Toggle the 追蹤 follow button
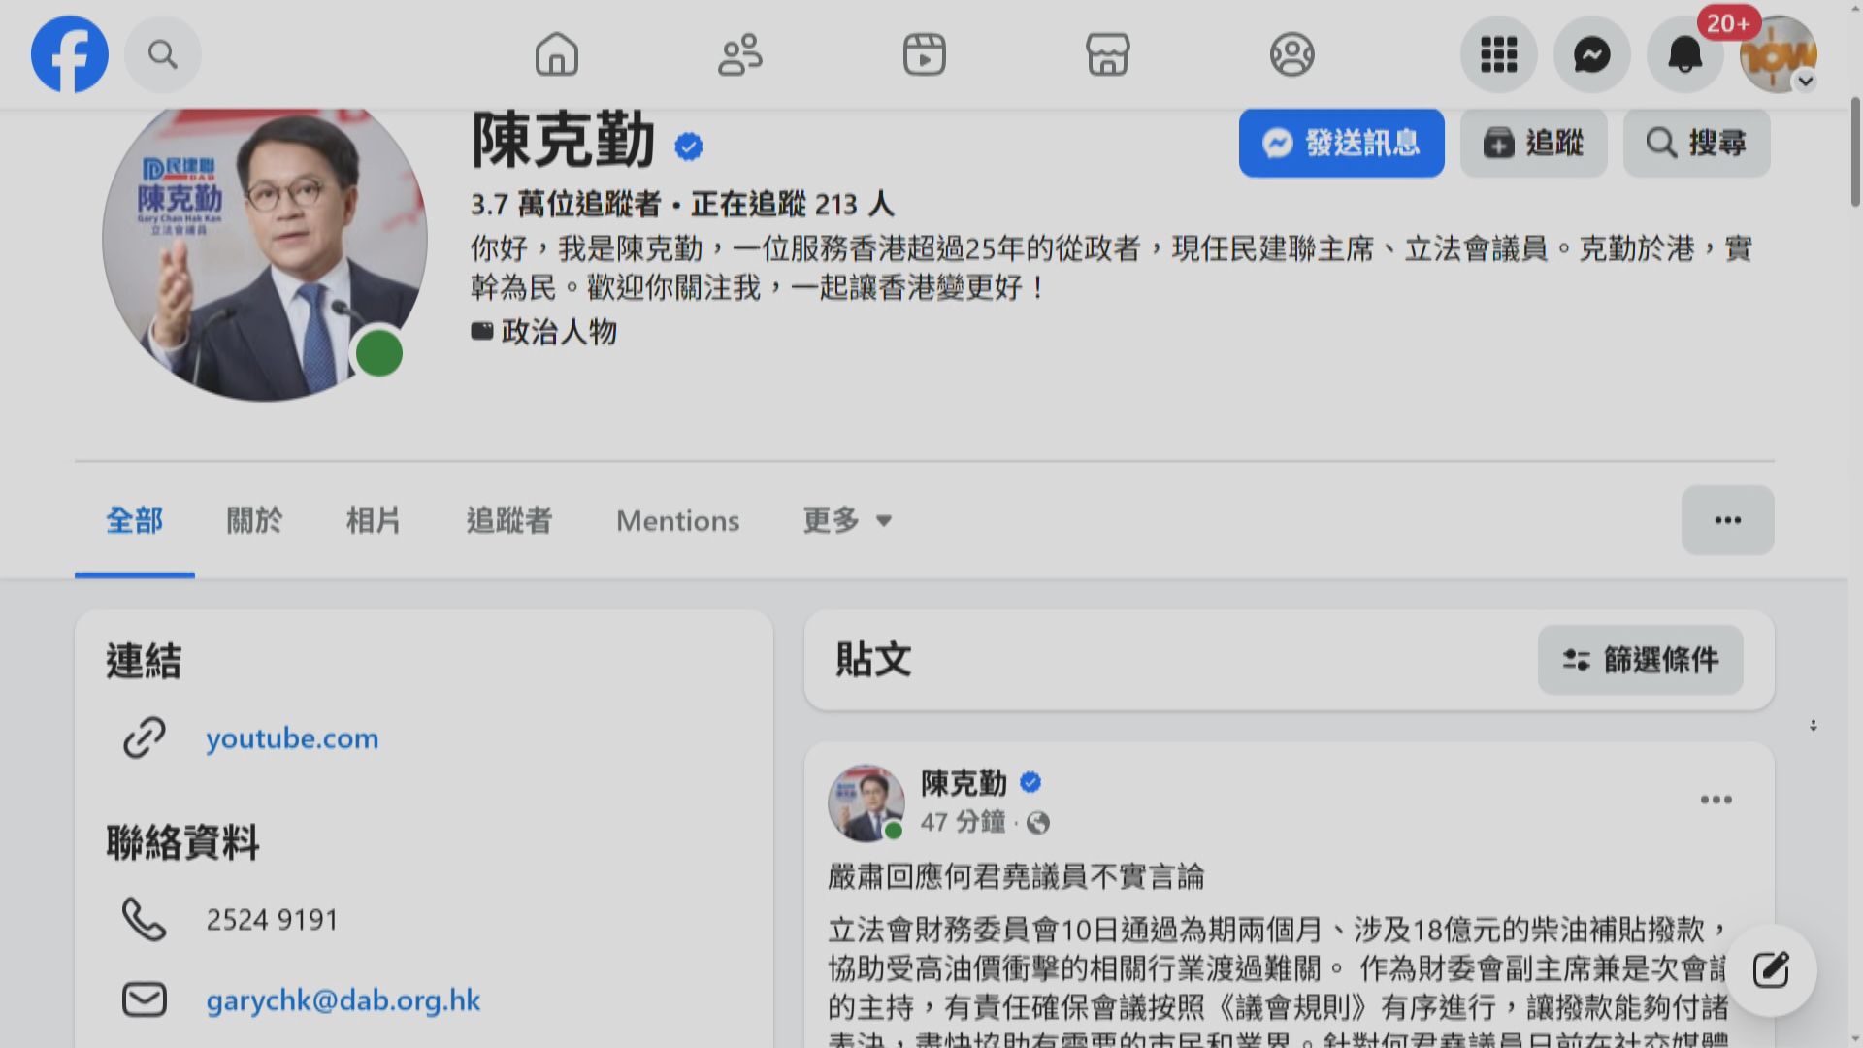 [1533, 144]
